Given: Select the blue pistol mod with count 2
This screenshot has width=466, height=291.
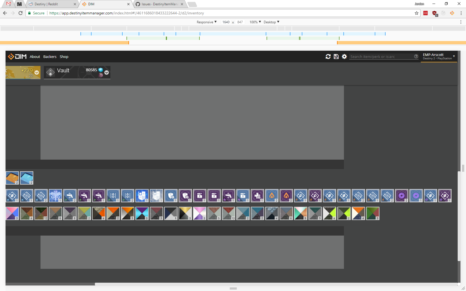Looking at the screenshot, I should [x=70, y=196].
